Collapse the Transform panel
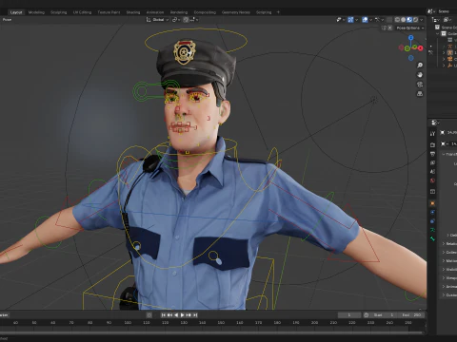 [444, 154]
